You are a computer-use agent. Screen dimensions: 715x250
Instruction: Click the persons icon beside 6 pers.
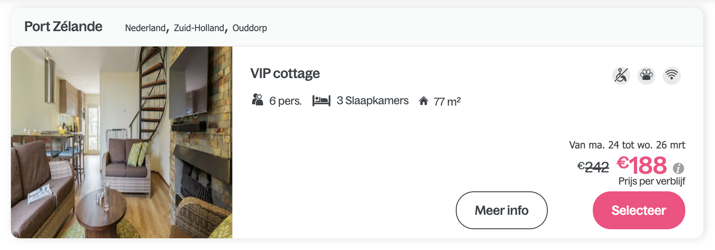point(257,100)
